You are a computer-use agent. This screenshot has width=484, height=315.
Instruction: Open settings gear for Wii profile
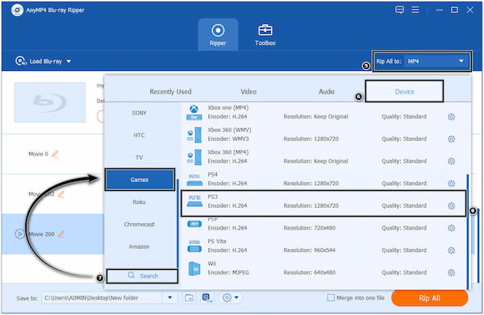point(451,272)
